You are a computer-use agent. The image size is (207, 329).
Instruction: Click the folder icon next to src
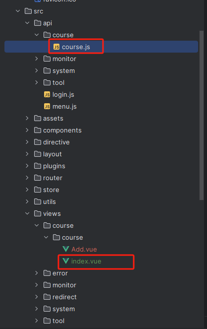pos(28,11)
